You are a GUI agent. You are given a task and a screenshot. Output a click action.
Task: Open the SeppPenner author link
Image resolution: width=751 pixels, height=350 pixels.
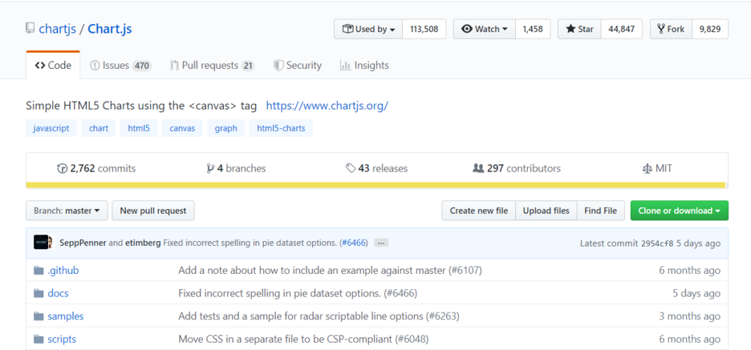(83, 243)
